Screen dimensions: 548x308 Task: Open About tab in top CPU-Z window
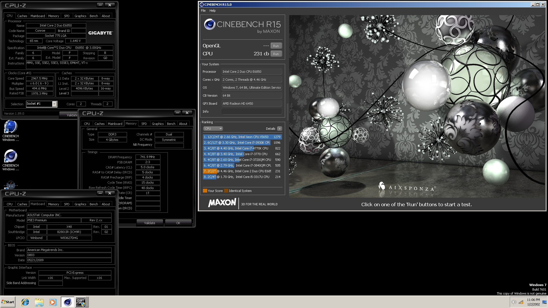tap(106, 16)
